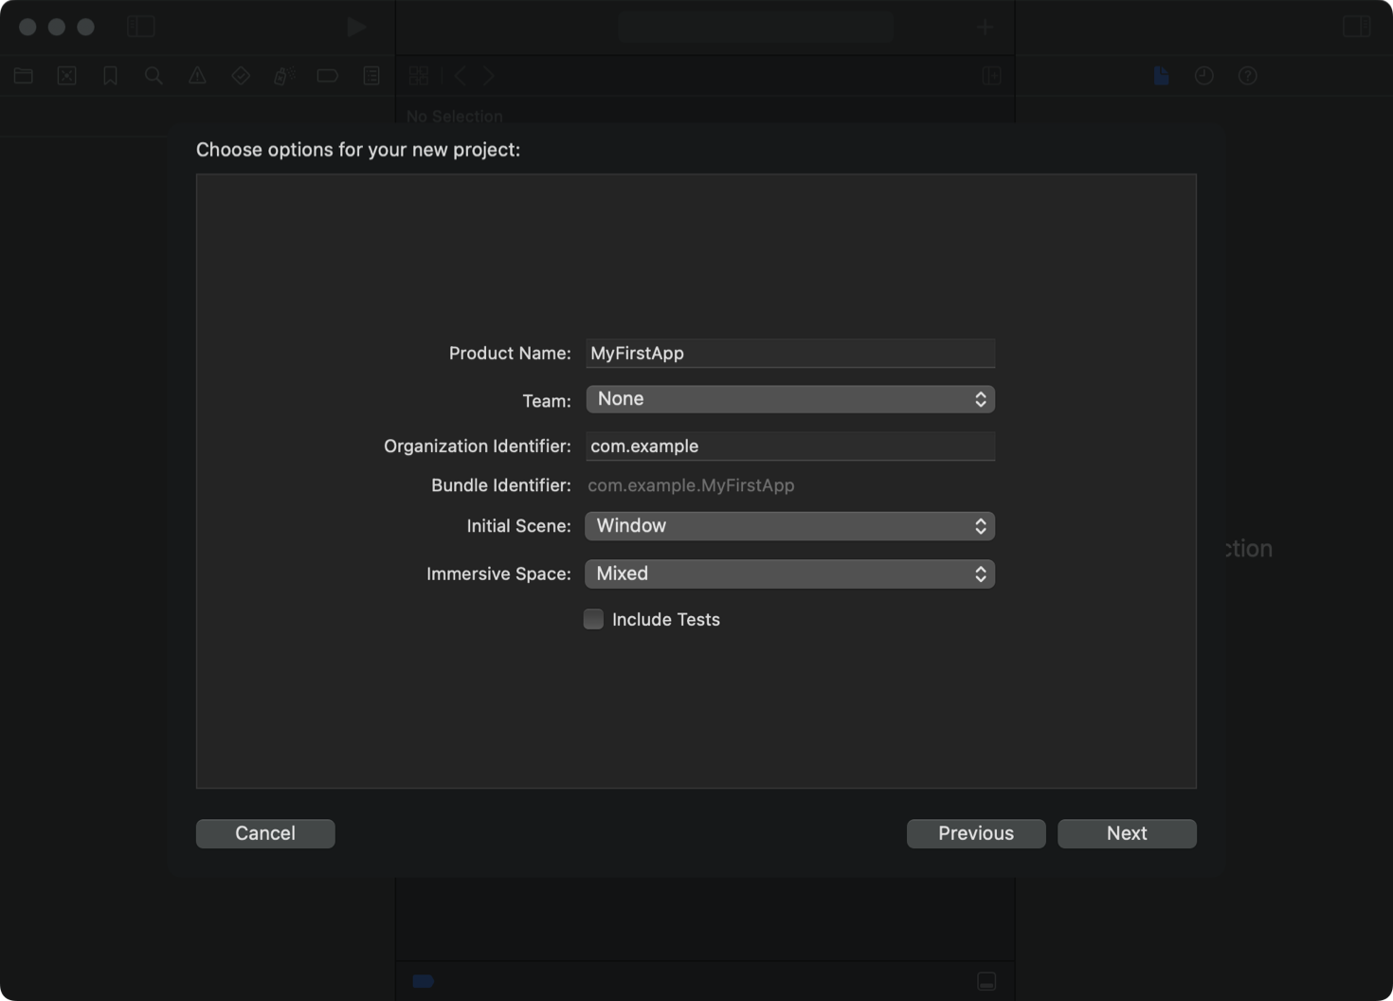
Task: Open the Immersive Space dropdown
Action: point(789,573)
